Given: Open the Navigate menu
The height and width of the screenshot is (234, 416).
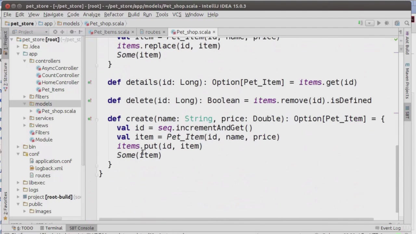Looking at the screenshot, I should 53,14.
